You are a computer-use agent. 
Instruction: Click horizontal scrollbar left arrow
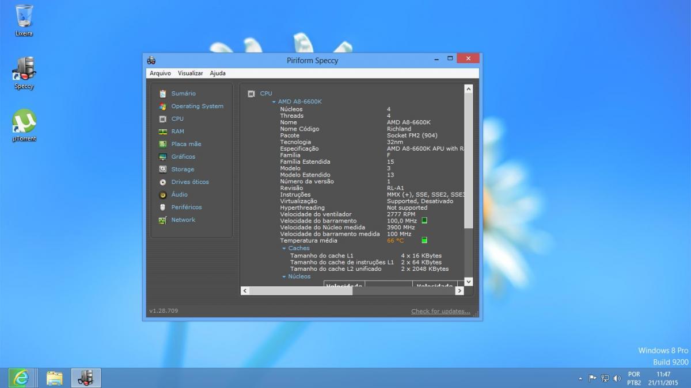click(x=245, y=291)
